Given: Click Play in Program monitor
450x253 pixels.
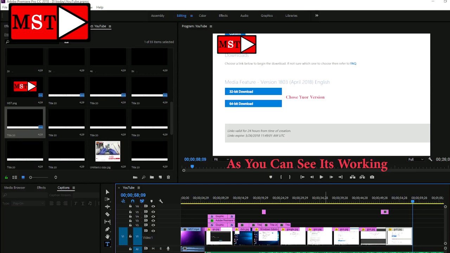Looking at the screenshot, I should 321,177.
